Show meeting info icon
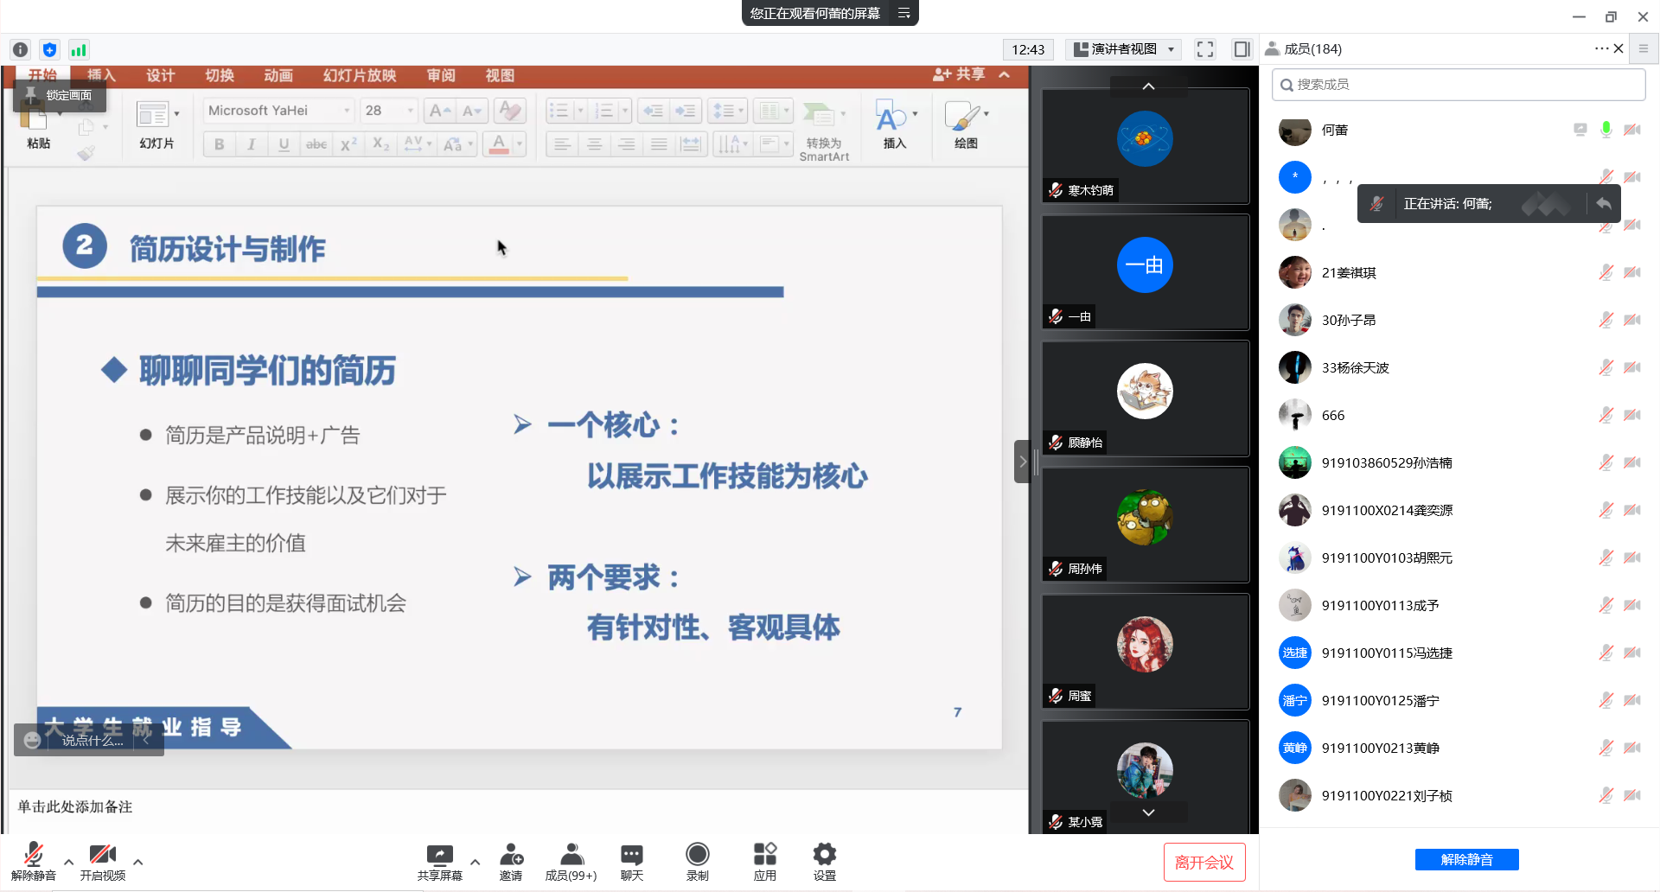Image resolution: width=1660 pixels, height=892 pixels. [21, 50]
